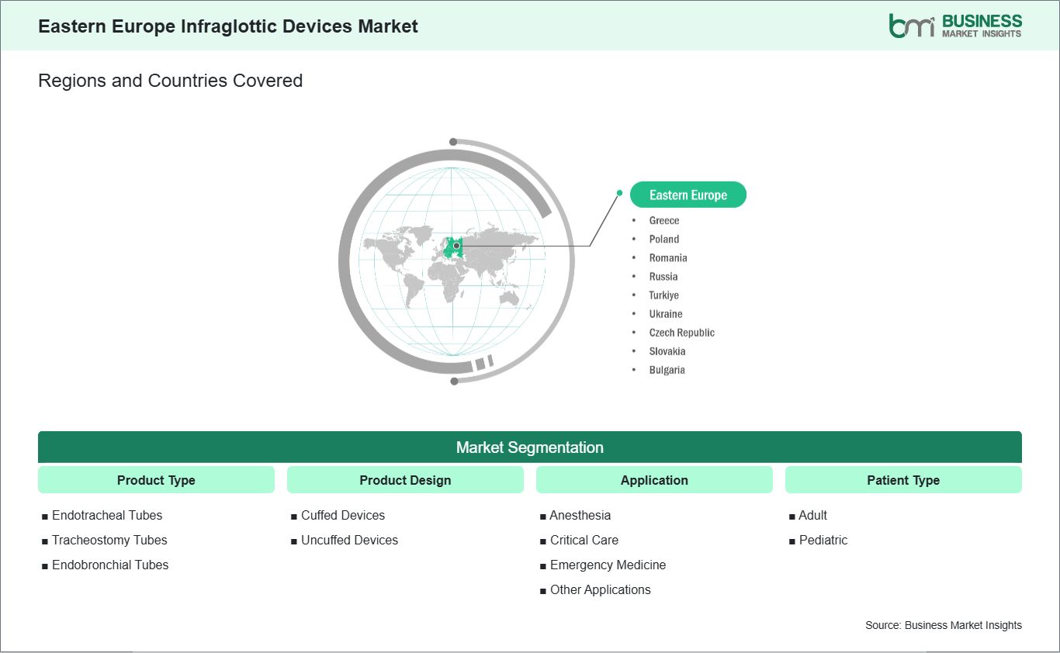Select the Application segment header

[654, 480]
